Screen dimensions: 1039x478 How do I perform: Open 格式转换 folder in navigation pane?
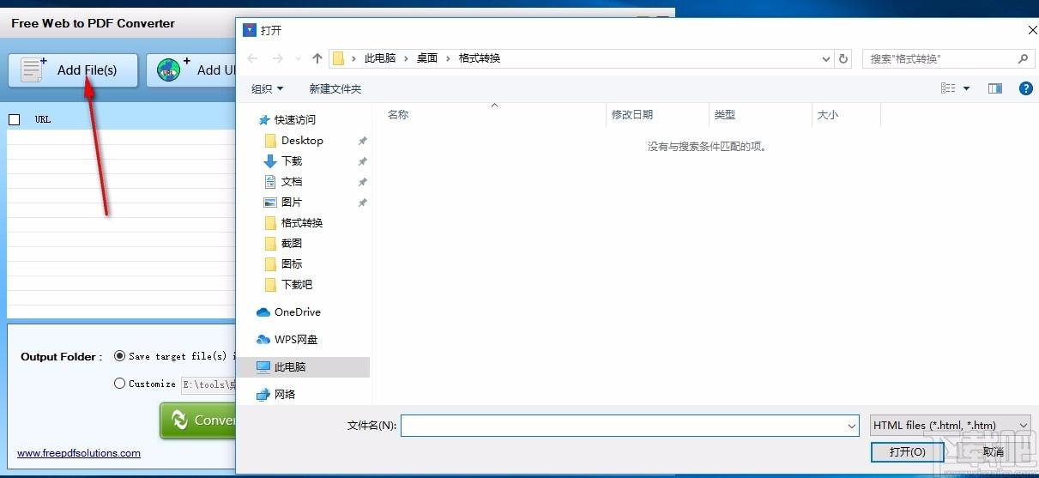(302, 223)
